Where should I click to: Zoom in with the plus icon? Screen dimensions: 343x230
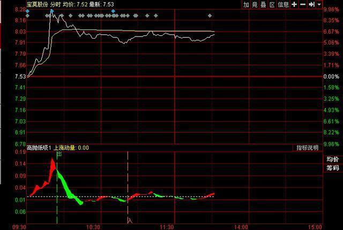coord(294,4)
